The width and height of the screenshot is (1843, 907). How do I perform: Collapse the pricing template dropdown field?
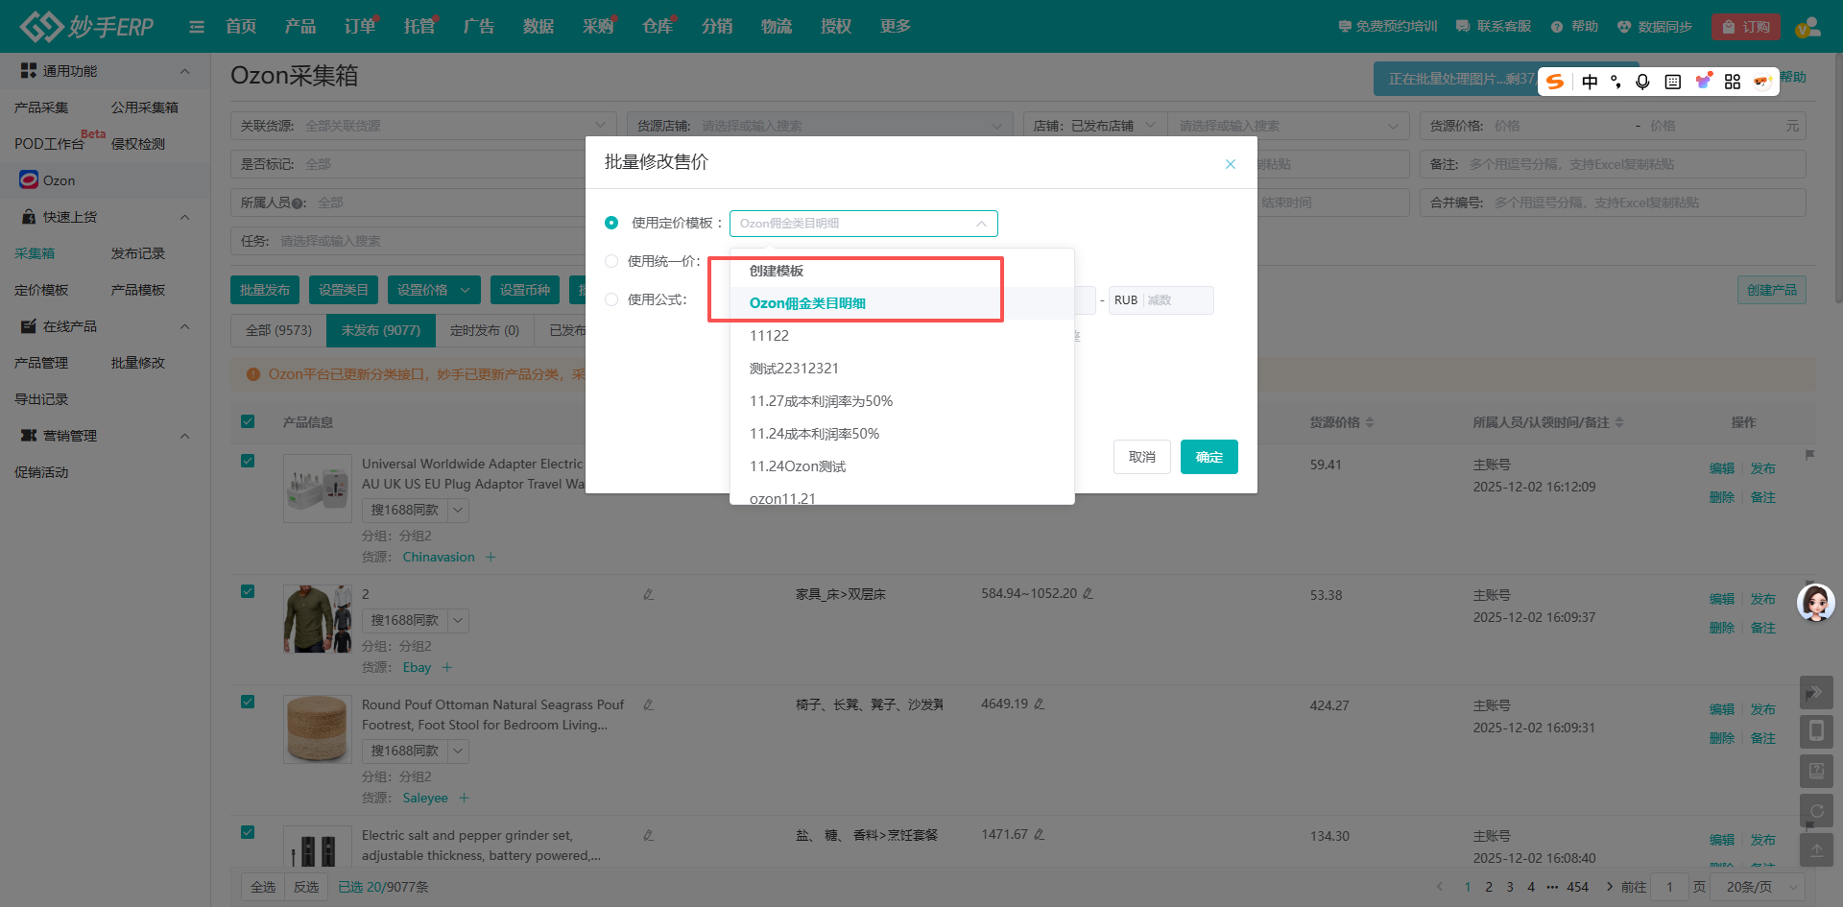tap(980, 224)
